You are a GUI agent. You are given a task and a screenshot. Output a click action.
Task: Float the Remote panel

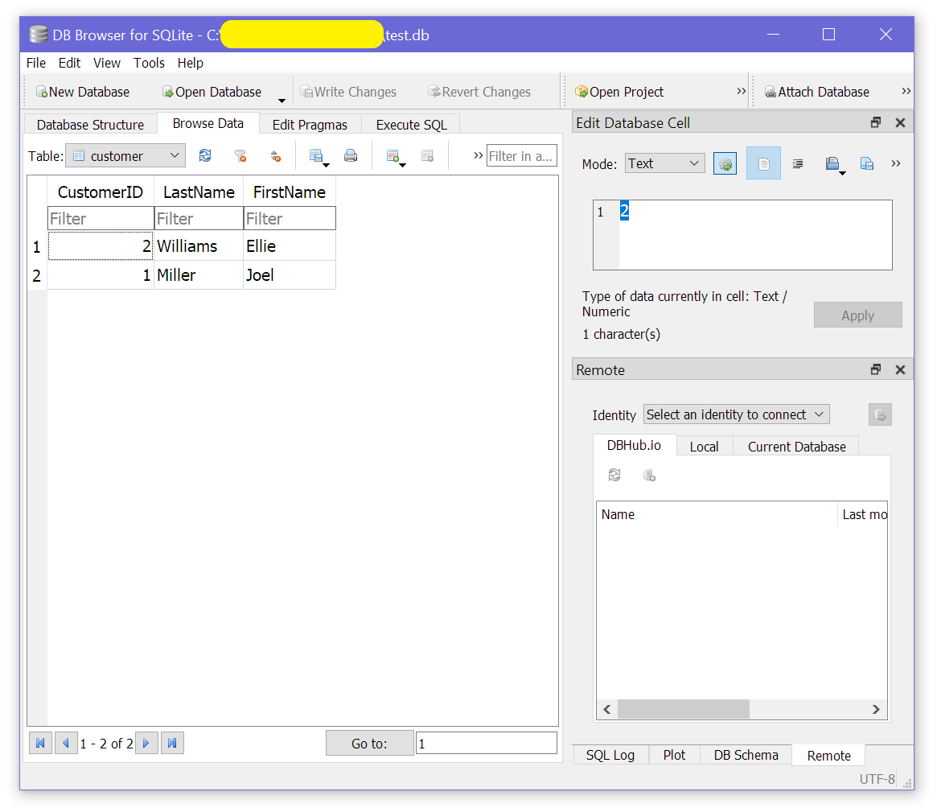(x=875, y=369)
